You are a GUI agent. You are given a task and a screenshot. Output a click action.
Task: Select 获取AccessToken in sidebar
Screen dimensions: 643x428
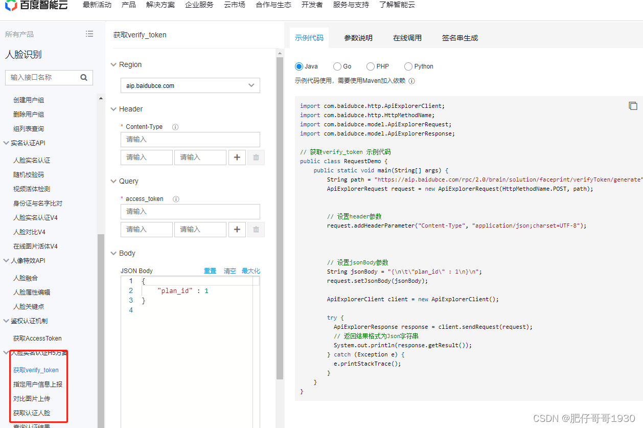tap(37, 339)
